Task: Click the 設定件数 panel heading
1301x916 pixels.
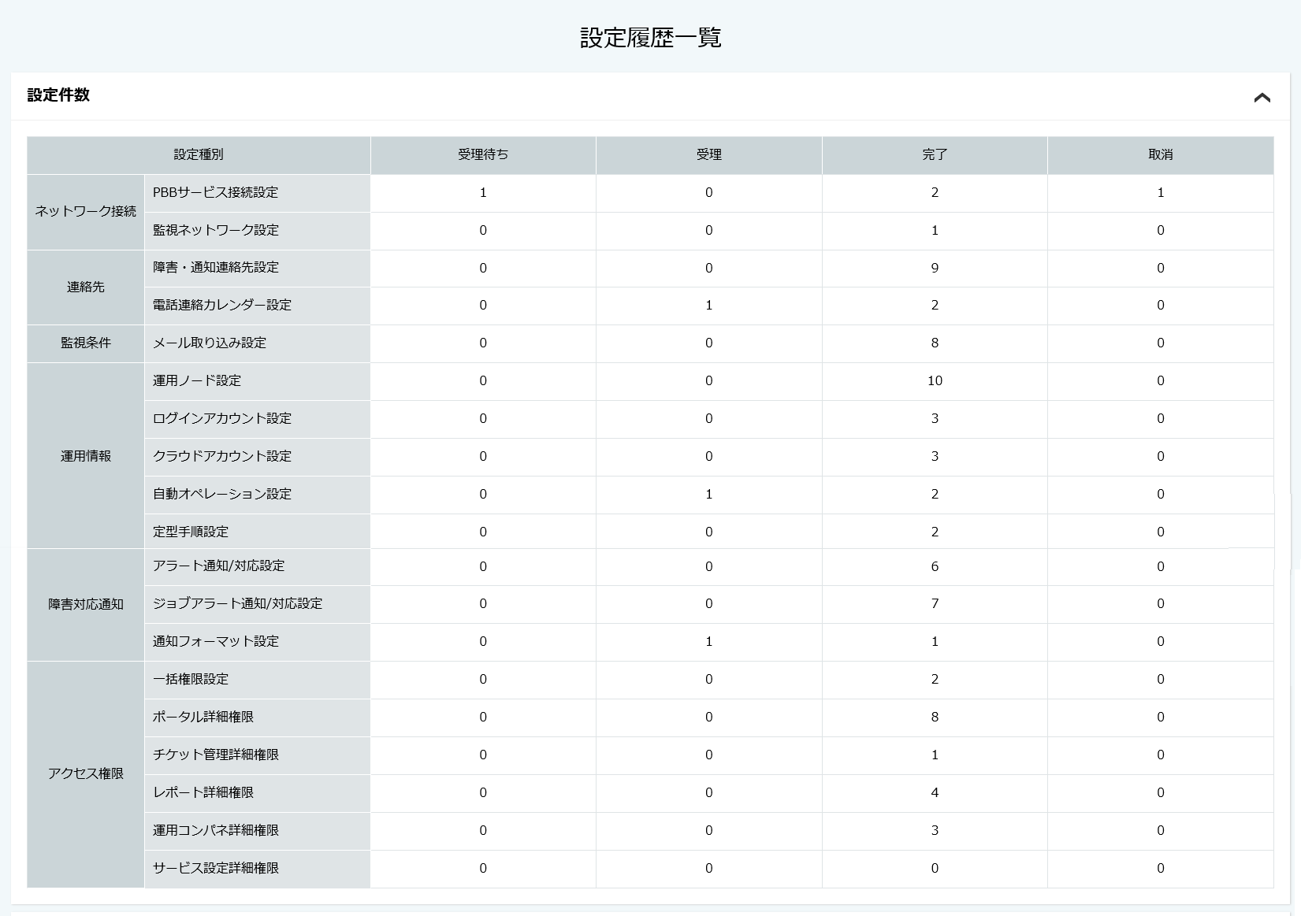Action: click(x=58, y=95)
